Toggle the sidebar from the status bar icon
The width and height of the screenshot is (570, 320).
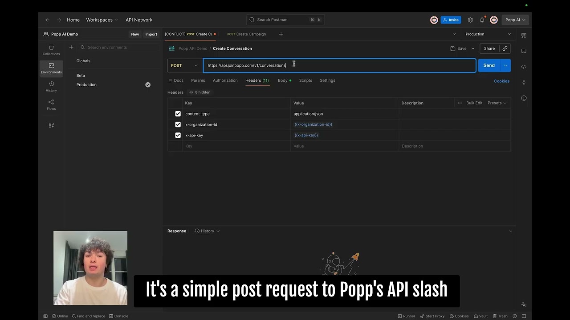coord(45,316)
